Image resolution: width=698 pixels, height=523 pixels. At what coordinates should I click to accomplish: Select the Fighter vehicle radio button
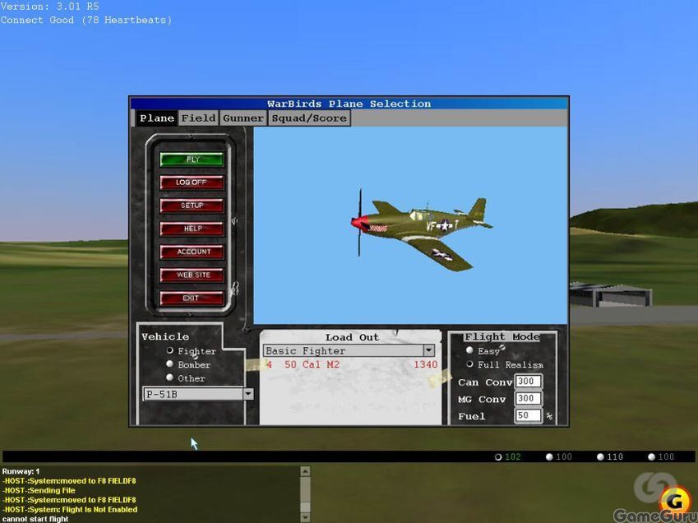(169, 351)
